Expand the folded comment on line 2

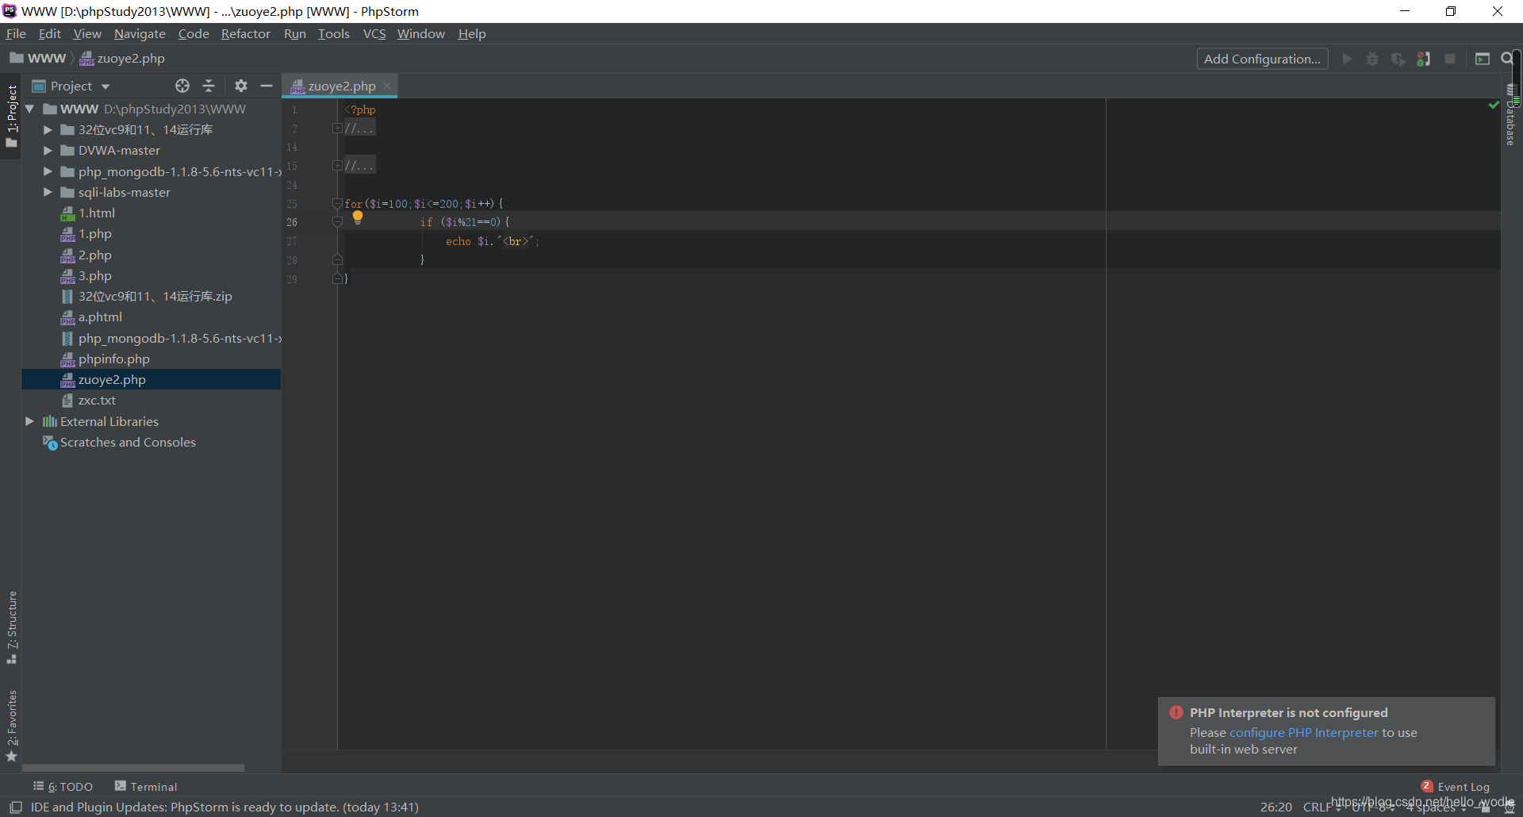coord(337,128)
